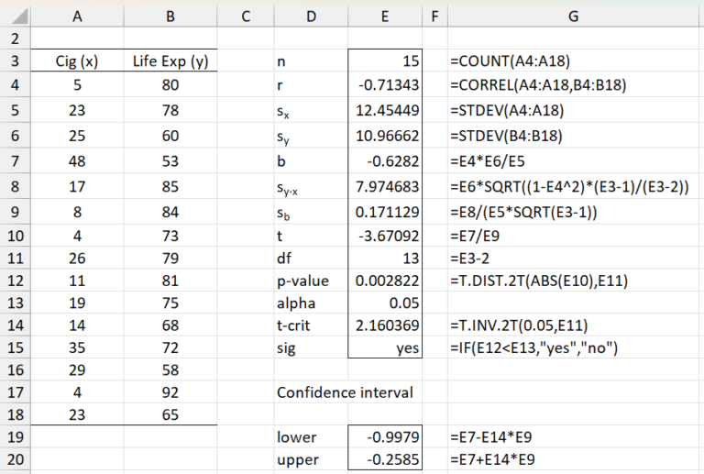The width and height of the screenshot is (704, 474).
Task: Click the df value 13
Action: point(385,259)
